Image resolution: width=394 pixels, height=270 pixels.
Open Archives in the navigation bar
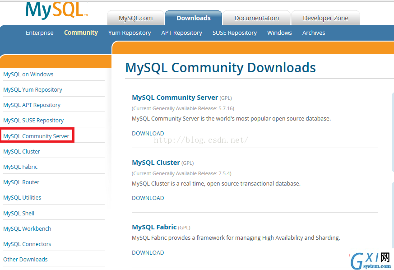[314, 33]
